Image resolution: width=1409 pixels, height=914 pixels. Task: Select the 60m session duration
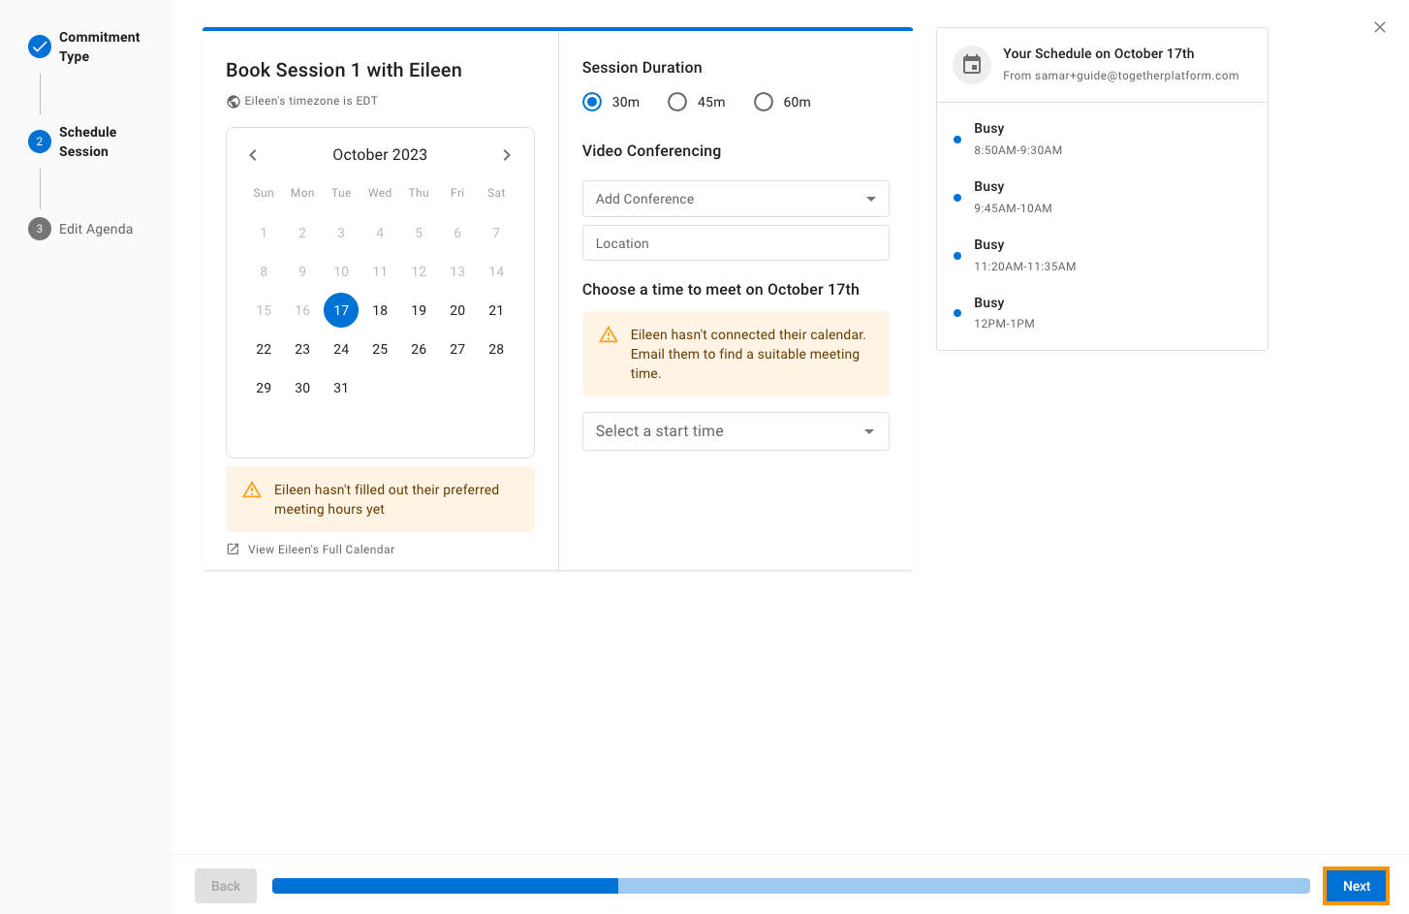764,102
